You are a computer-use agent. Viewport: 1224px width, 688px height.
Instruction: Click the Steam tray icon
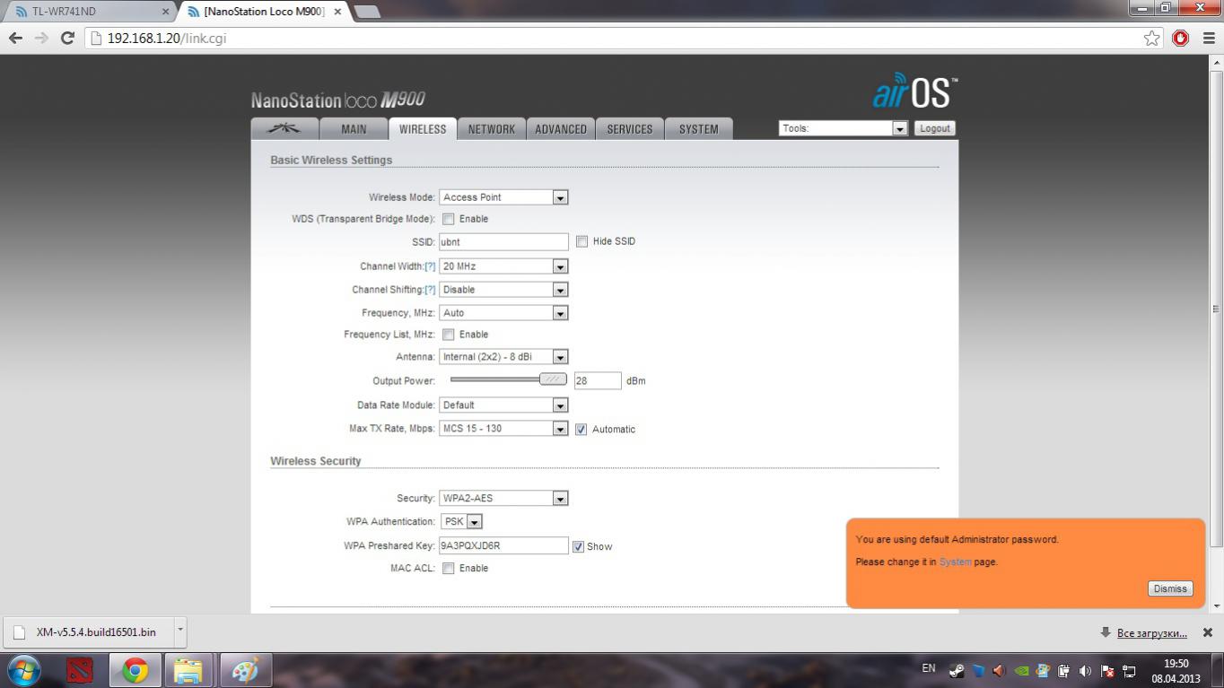[957, 670]
